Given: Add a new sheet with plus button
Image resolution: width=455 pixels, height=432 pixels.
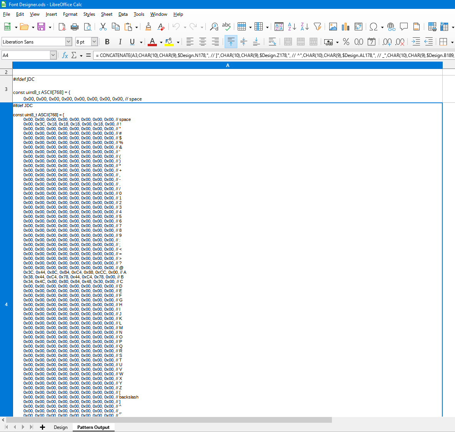Looking at the screenshot, I should tap(42, 427).
